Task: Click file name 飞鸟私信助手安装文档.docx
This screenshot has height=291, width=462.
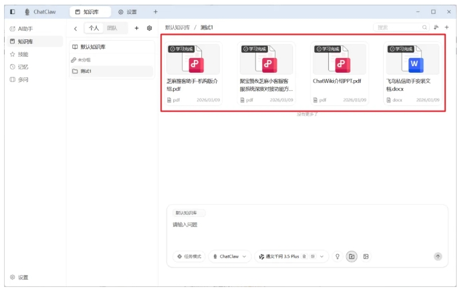Action: pyautogui.click(x=409, y=85)
